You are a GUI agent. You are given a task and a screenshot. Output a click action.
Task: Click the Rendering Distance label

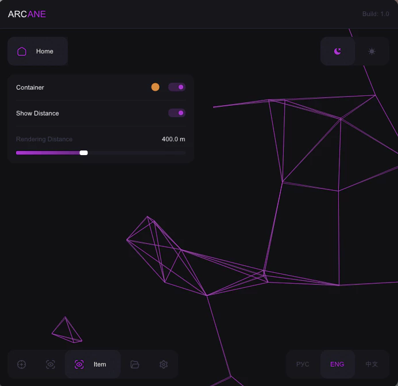click(44, 139)
